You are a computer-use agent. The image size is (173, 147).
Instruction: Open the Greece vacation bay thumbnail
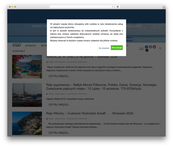[27, 67]
